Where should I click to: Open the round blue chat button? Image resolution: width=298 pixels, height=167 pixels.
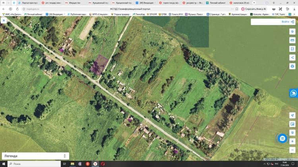click(283, 139)
